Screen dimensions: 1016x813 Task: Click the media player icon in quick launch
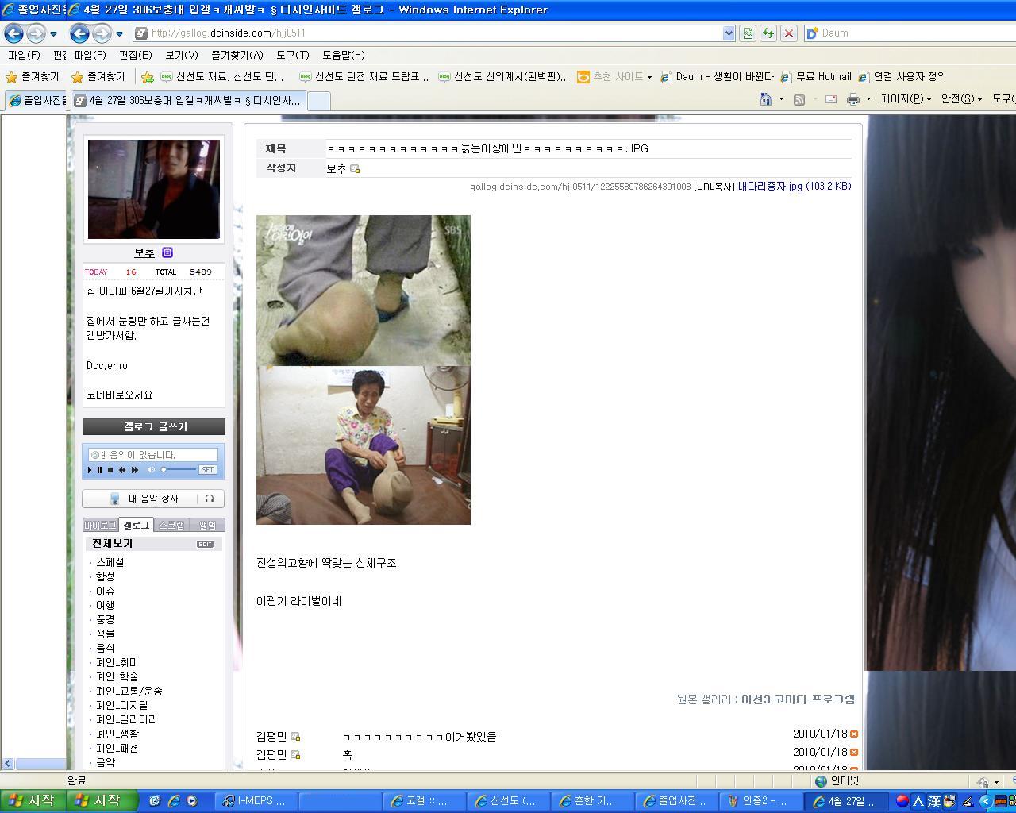click(191, 801)
